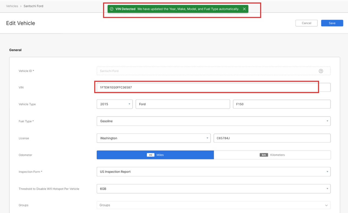348x213 pixels.
Task: Cancel editing the vehicle
Action: point(306,23)
